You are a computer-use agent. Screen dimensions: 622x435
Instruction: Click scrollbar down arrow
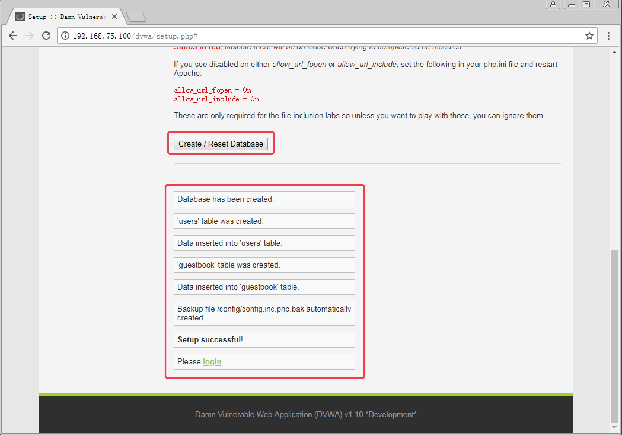[x=614, y=427]
